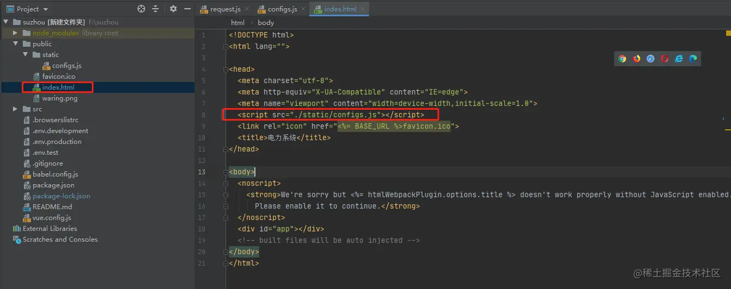Click the div id="app" line
Viewport: 731px width, 289px height.
pos(280,229)
